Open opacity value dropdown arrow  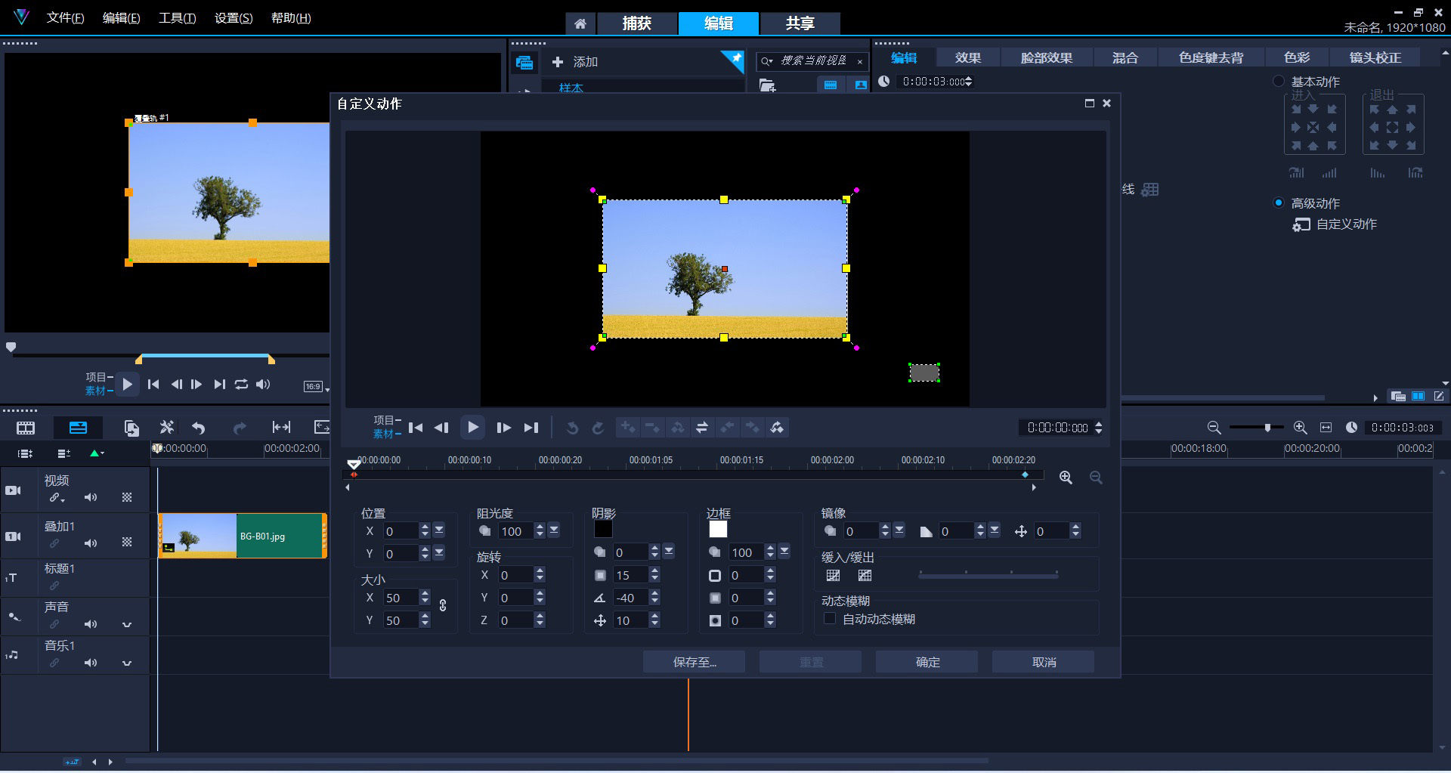(554, 530)
